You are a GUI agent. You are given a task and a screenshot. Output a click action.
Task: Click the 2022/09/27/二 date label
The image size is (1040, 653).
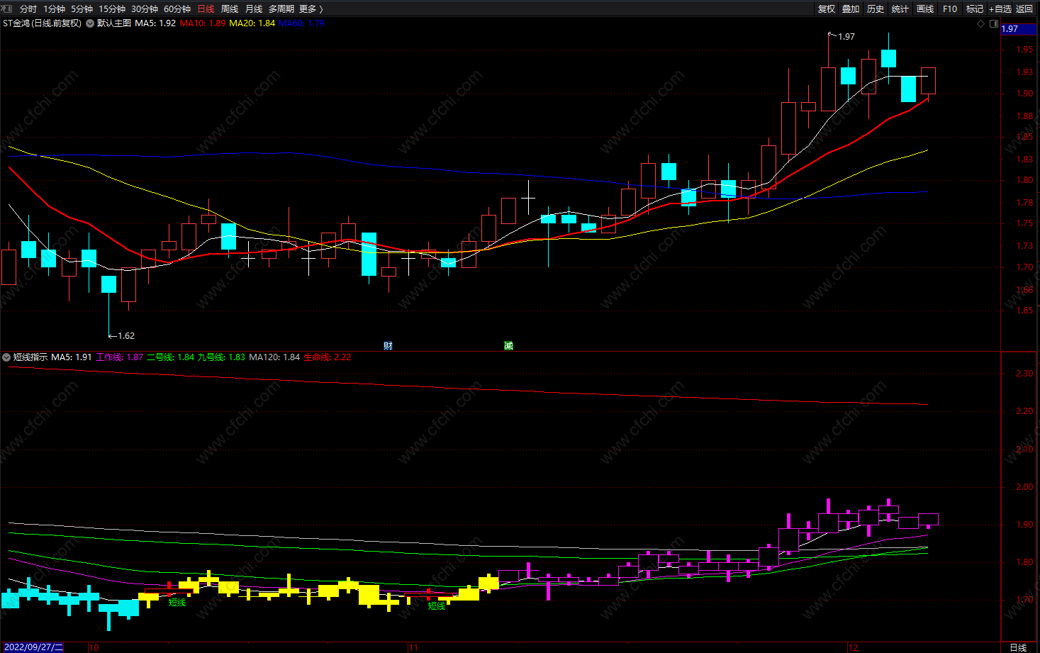click(33, 647)
